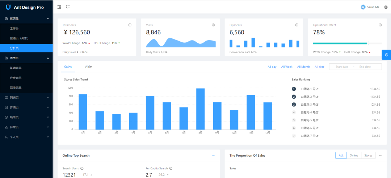The width and height of the screenshot is (391, 178).
Task: Click the Visits card info icon
Action: point(213,25)
